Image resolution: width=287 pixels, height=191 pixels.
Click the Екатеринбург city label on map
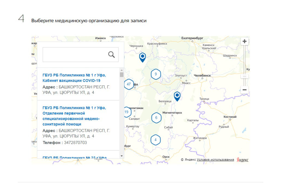point(192,38)
